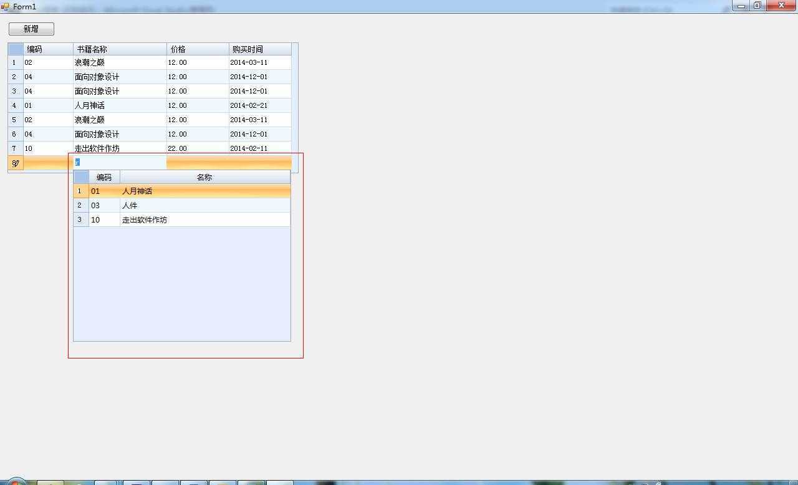798x485 pixels.
Task: Click the select-all corner cell of popup grid
Action: pyautogui.click(x=81, y=177)
